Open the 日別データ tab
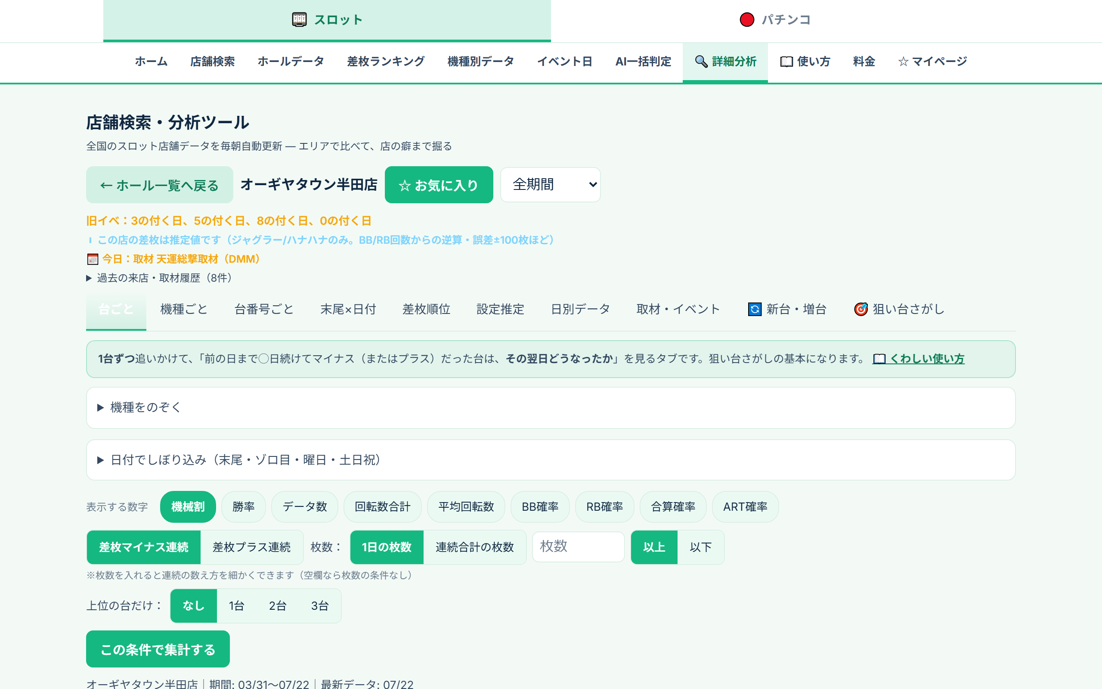Screen dimensions: 1102x689 [x=580, y=310]
